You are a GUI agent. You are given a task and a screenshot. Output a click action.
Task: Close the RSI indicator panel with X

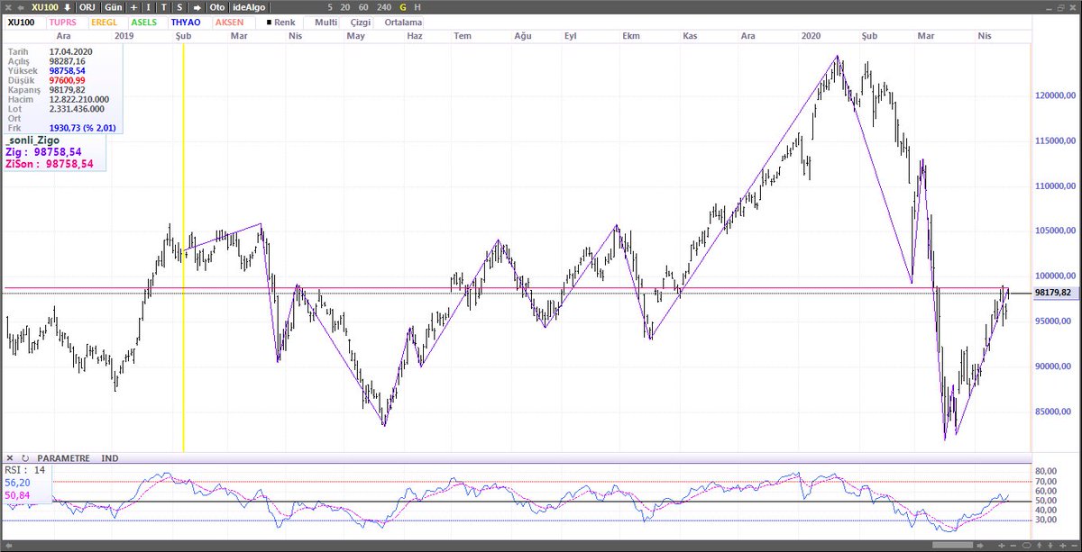pyautogui.click(x=8, y=458)
